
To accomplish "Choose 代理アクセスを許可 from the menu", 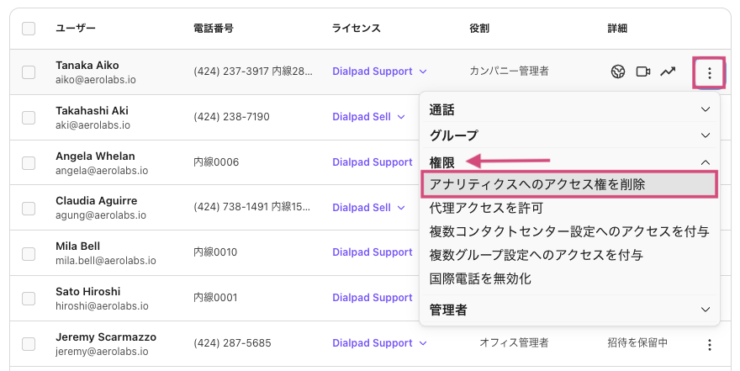I will 486,208.
